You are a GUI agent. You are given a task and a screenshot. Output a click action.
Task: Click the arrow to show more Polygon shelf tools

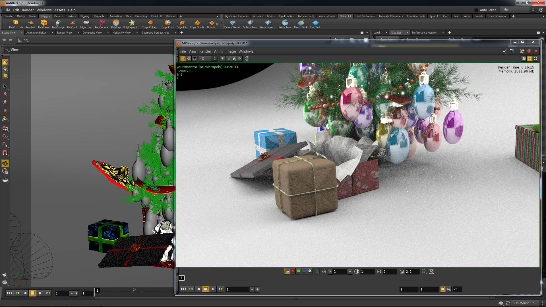[218, 24]
